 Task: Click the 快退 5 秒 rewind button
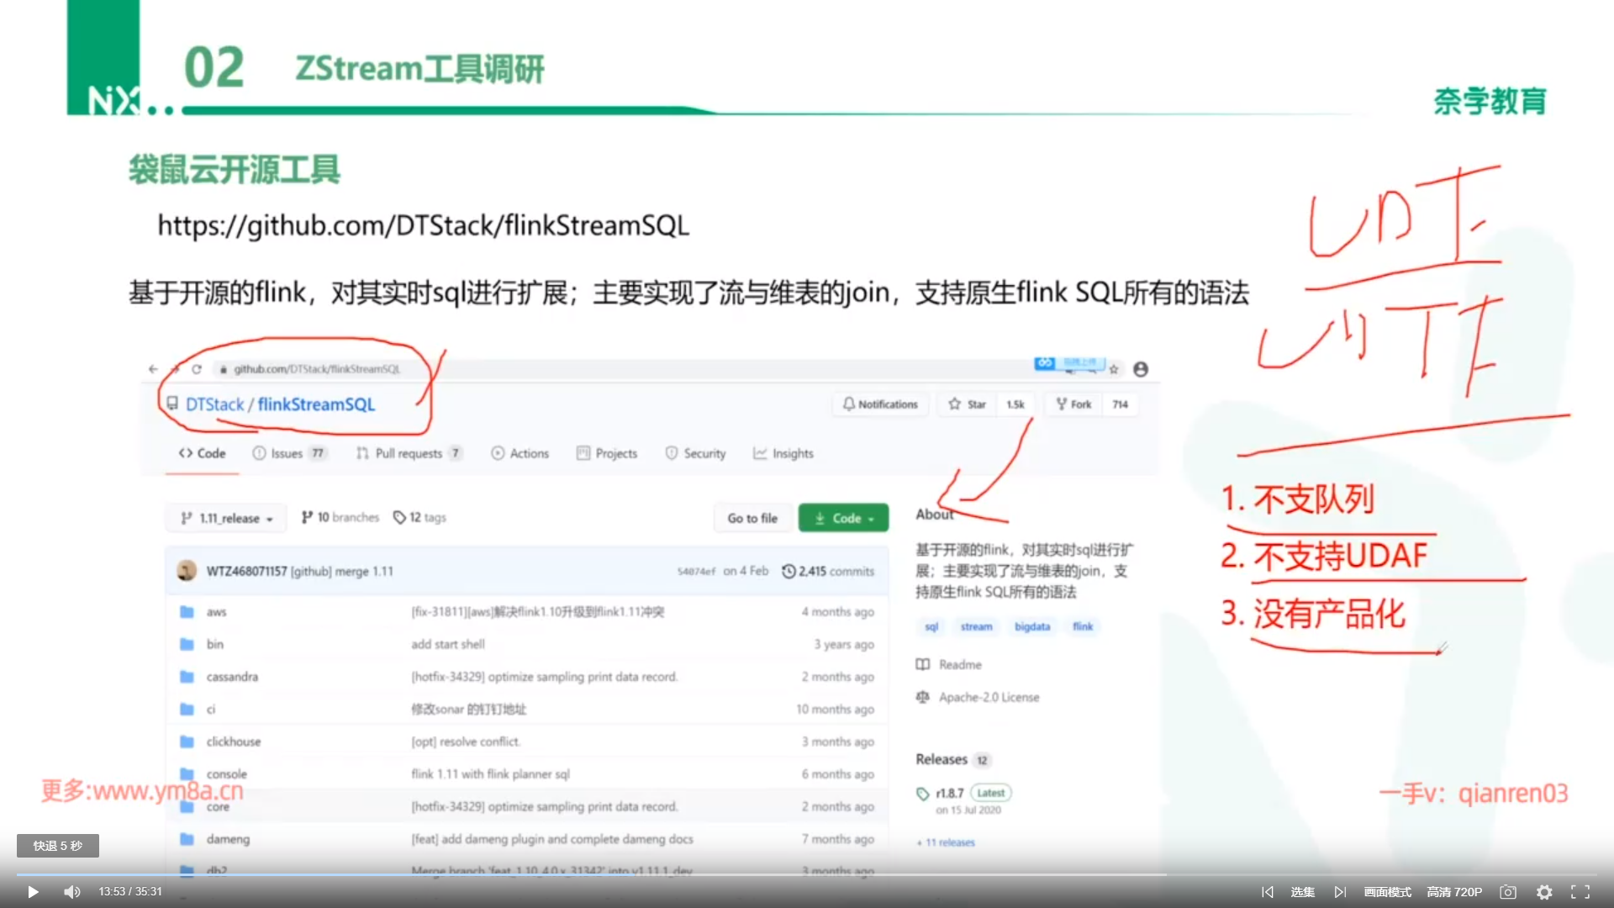pos(58,846)
